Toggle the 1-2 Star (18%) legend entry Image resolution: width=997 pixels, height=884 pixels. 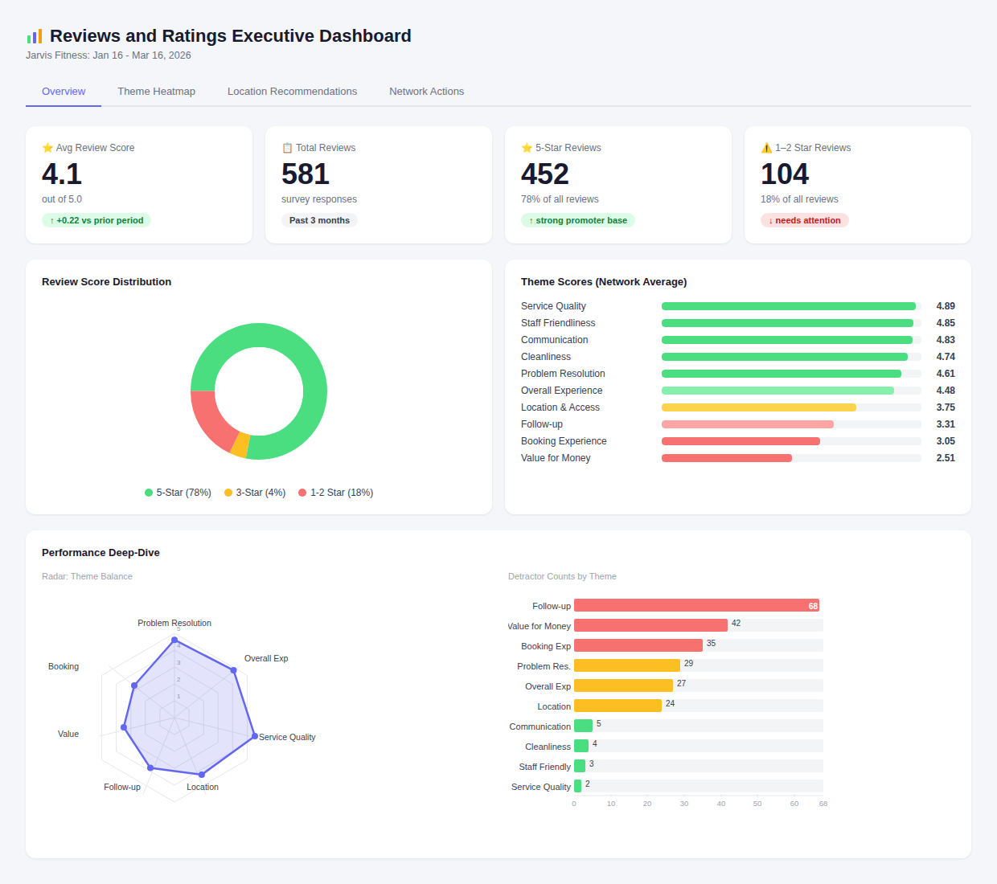point(336,493)
